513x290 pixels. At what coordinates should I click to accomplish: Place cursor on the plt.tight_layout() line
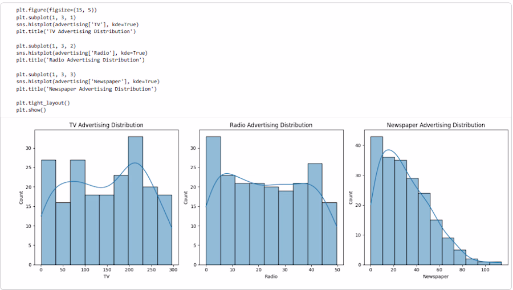tap(43, 103)
